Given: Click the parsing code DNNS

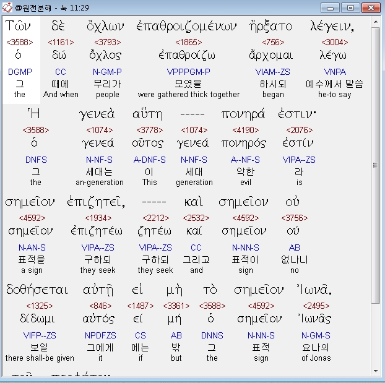Looking at the screenshot, I should point(212,335).
